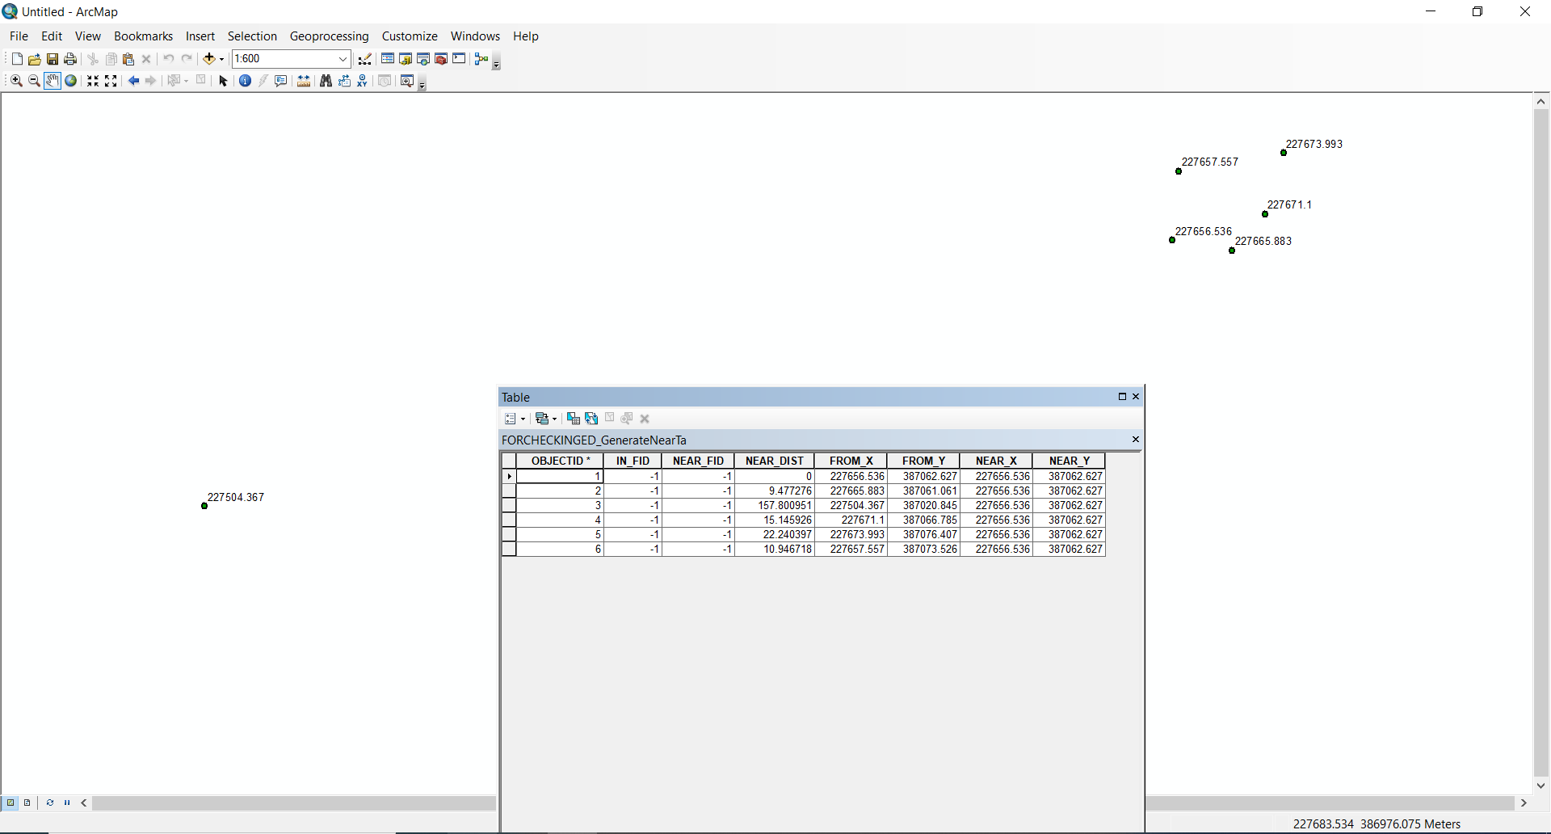
Task: Open the Table Of Contents window
Action: pyautogui.click(x=388, y=59)
